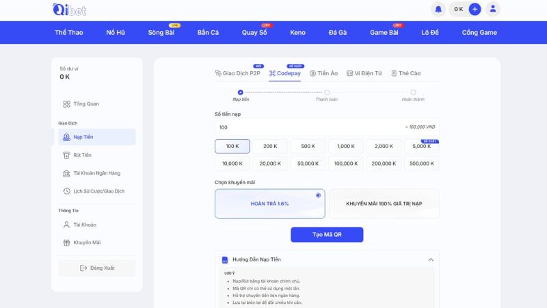
Task: Select the 200,000 K amount
Action: point(384,164)
